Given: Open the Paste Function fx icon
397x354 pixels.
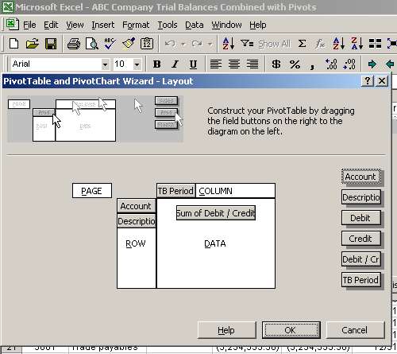Looking at the screenshot, I should (320, 44).
